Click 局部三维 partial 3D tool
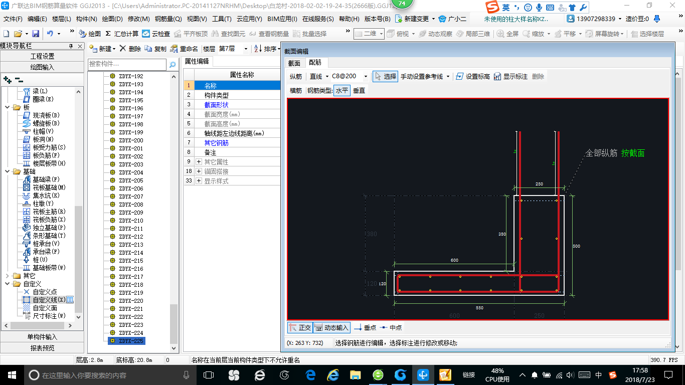Image resolution: width=685 pixels, height=385 pixels. click(x=473, y=34)
